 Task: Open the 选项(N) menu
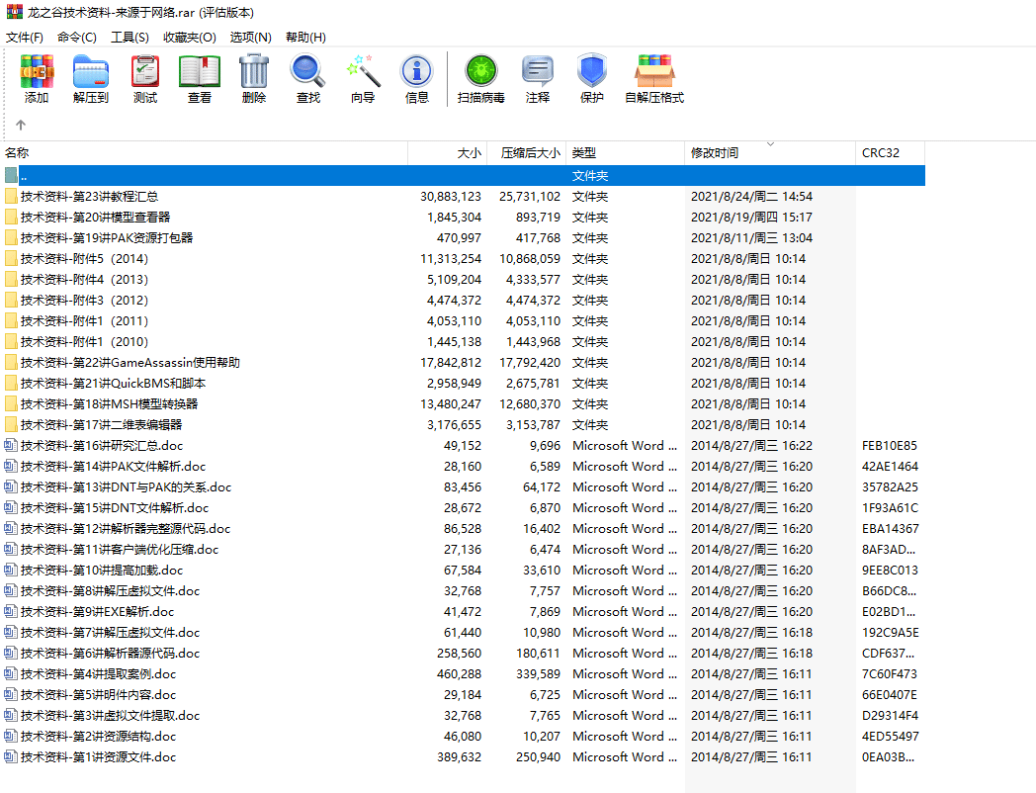tap(250, 37)
